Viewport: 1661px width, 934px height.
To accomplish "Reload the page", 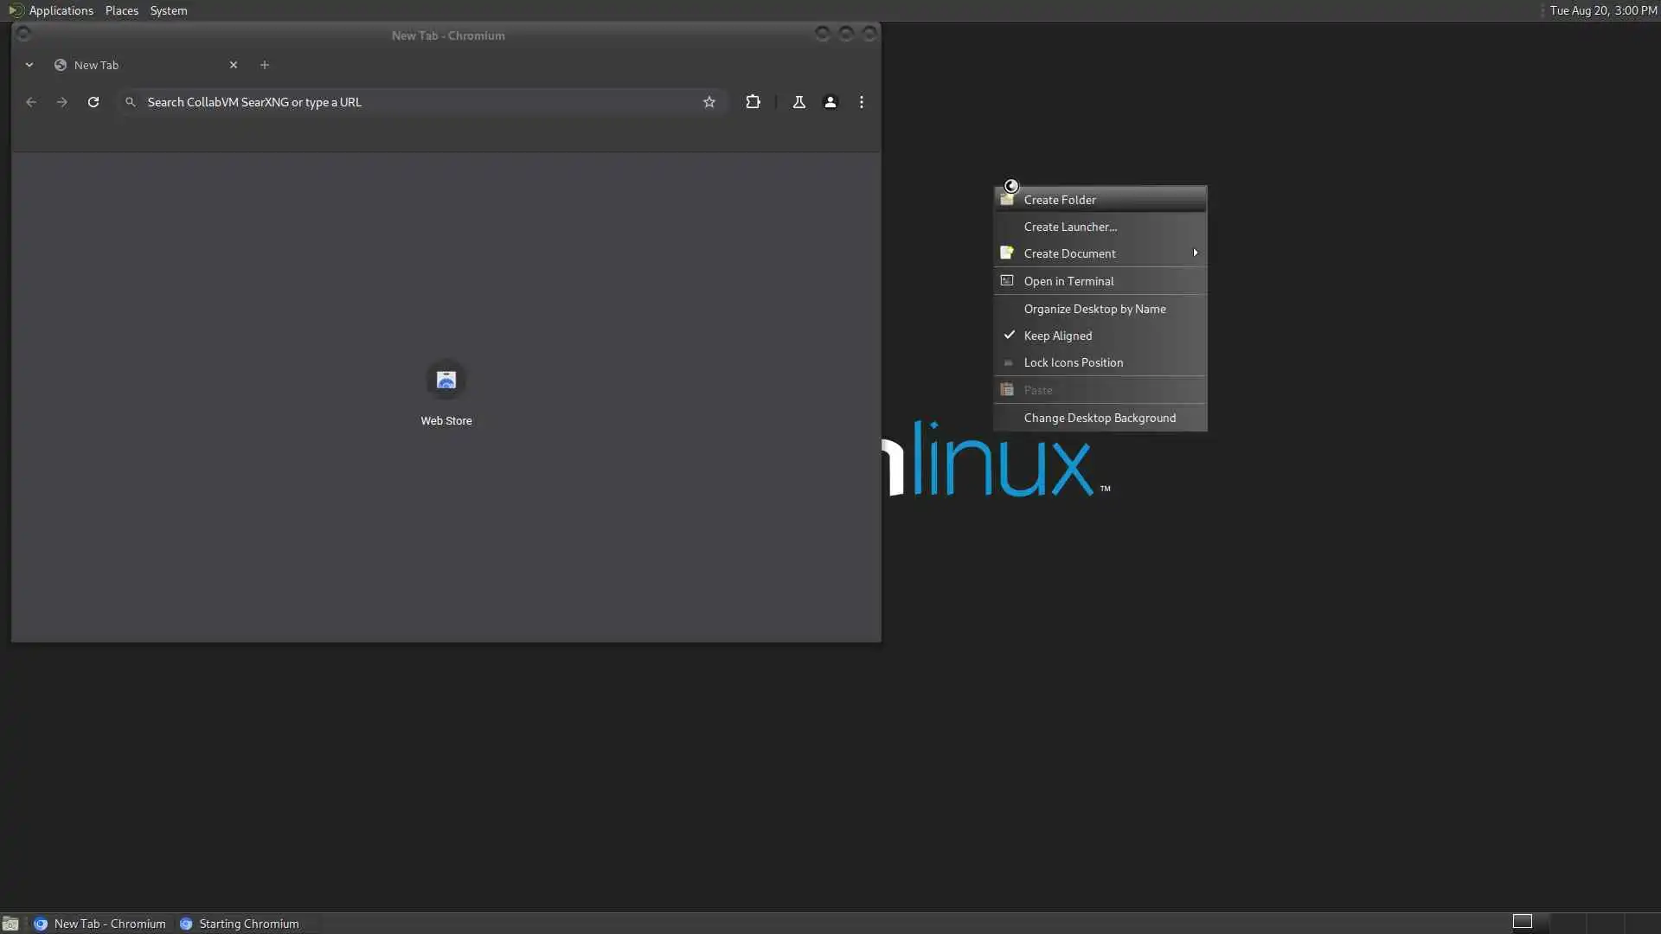I will click(93, 102).
